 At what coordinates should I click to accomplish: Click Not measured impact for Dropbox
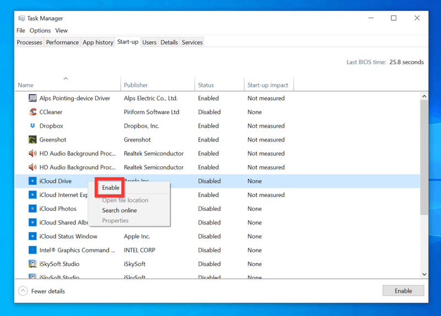click(266, 126)
